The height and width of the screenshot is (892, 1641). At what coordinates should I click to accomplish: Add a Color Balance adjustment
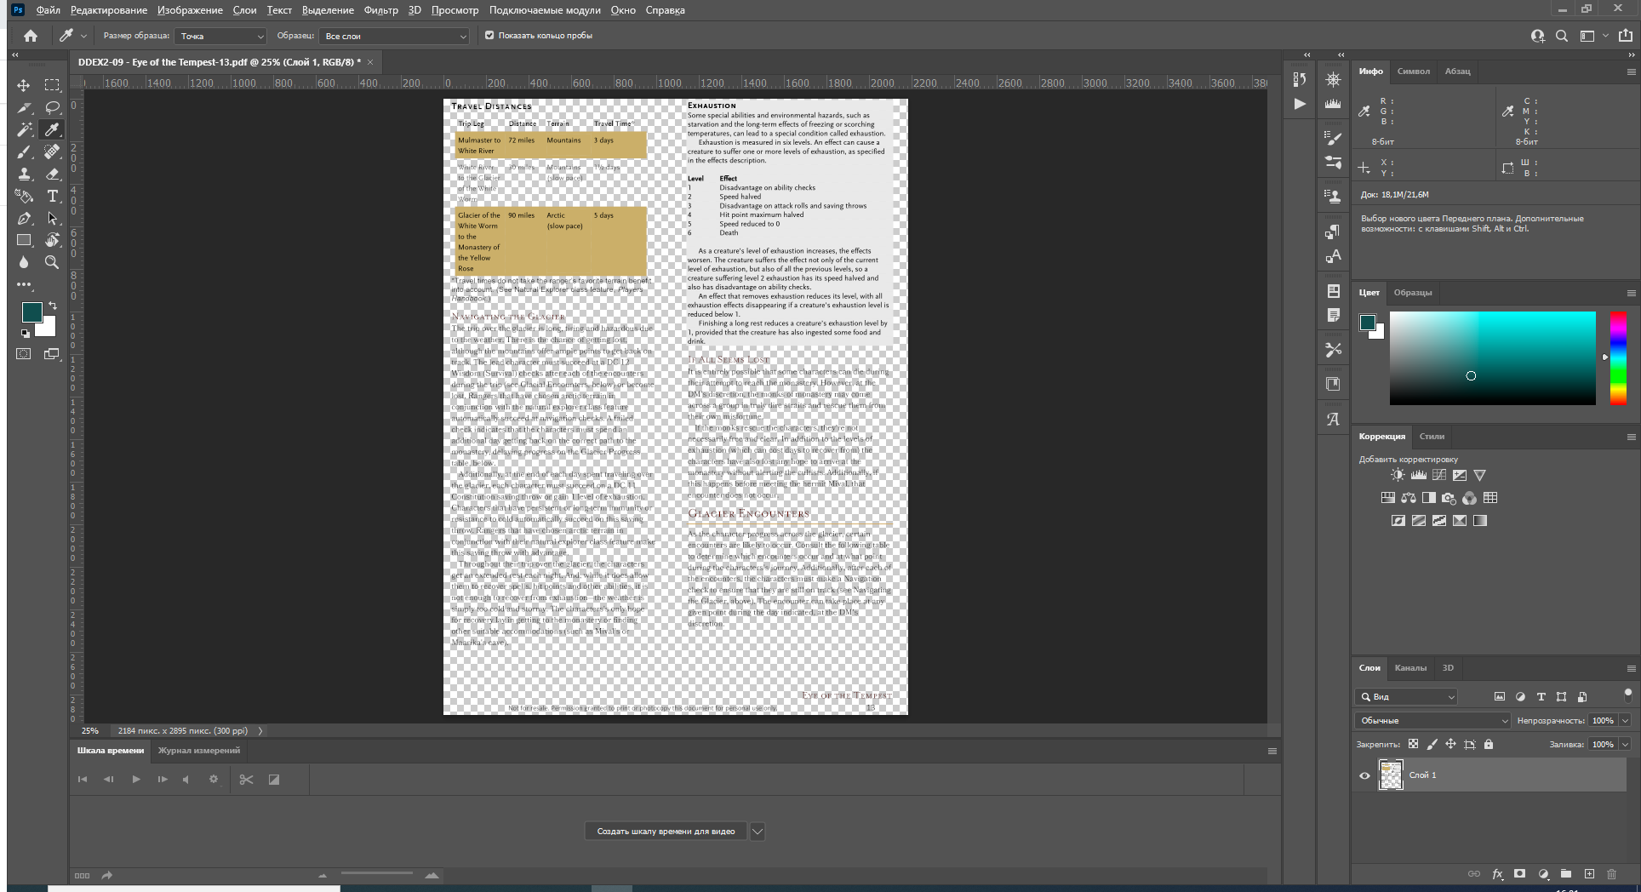(1409, 498)
